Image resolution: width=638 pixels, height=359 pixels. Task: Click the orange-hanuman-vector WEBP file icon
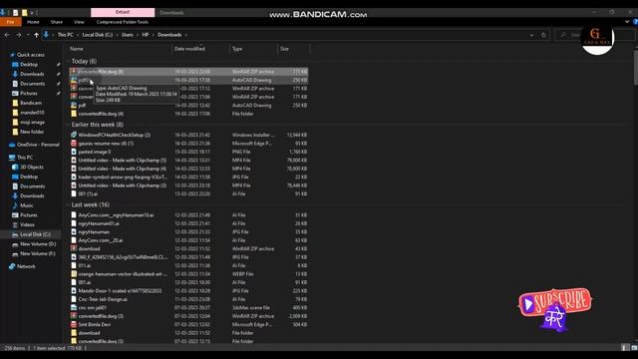pos(74,274)
